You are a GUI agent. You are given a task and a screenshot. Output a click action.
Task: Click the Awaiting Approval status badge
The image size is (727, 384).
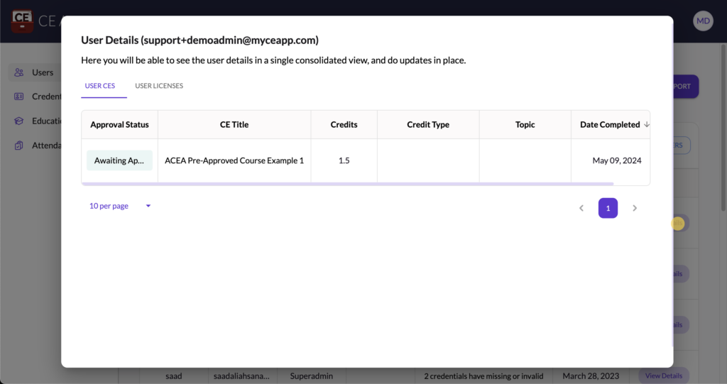pos(119,160)
